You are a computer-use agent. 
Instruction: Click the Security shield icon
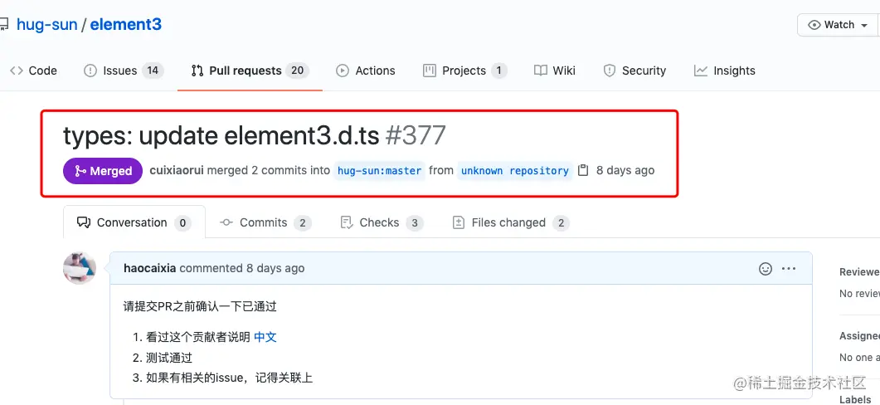click(609, 71)
